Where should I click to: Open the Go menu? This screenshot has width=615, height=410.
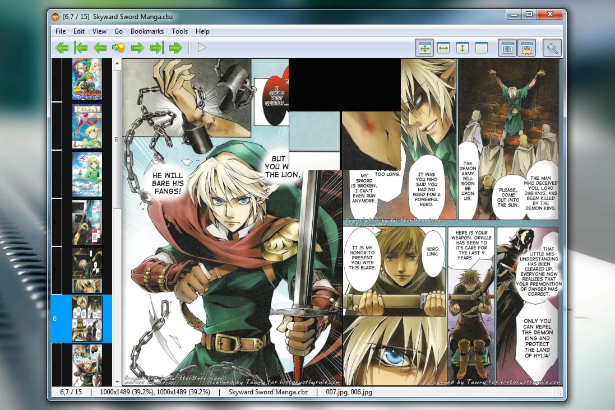[x=118, y=31]
